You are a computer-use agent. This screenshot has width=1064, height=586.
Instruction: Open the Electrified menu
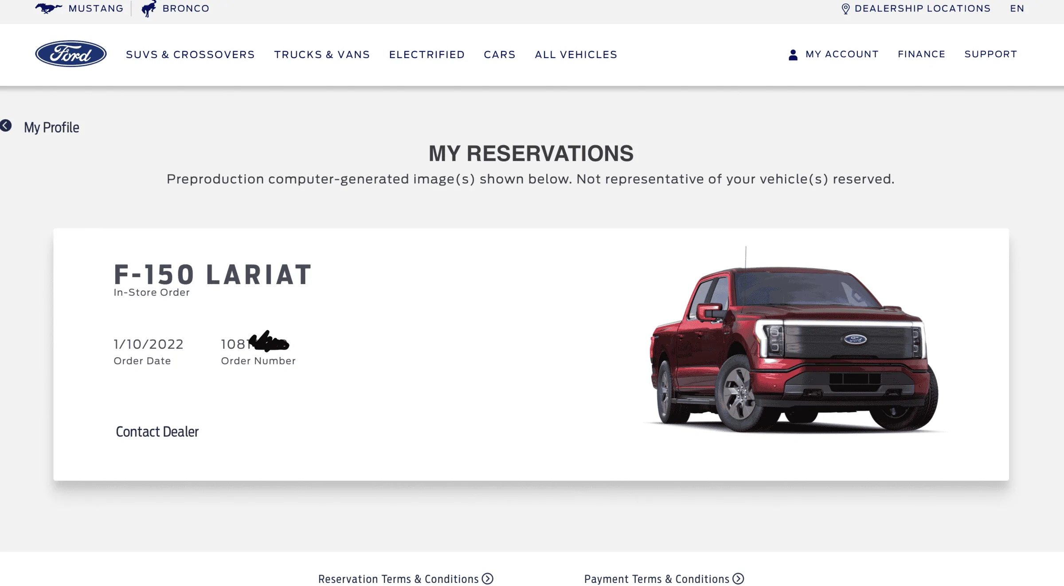[x=427, y=55]
